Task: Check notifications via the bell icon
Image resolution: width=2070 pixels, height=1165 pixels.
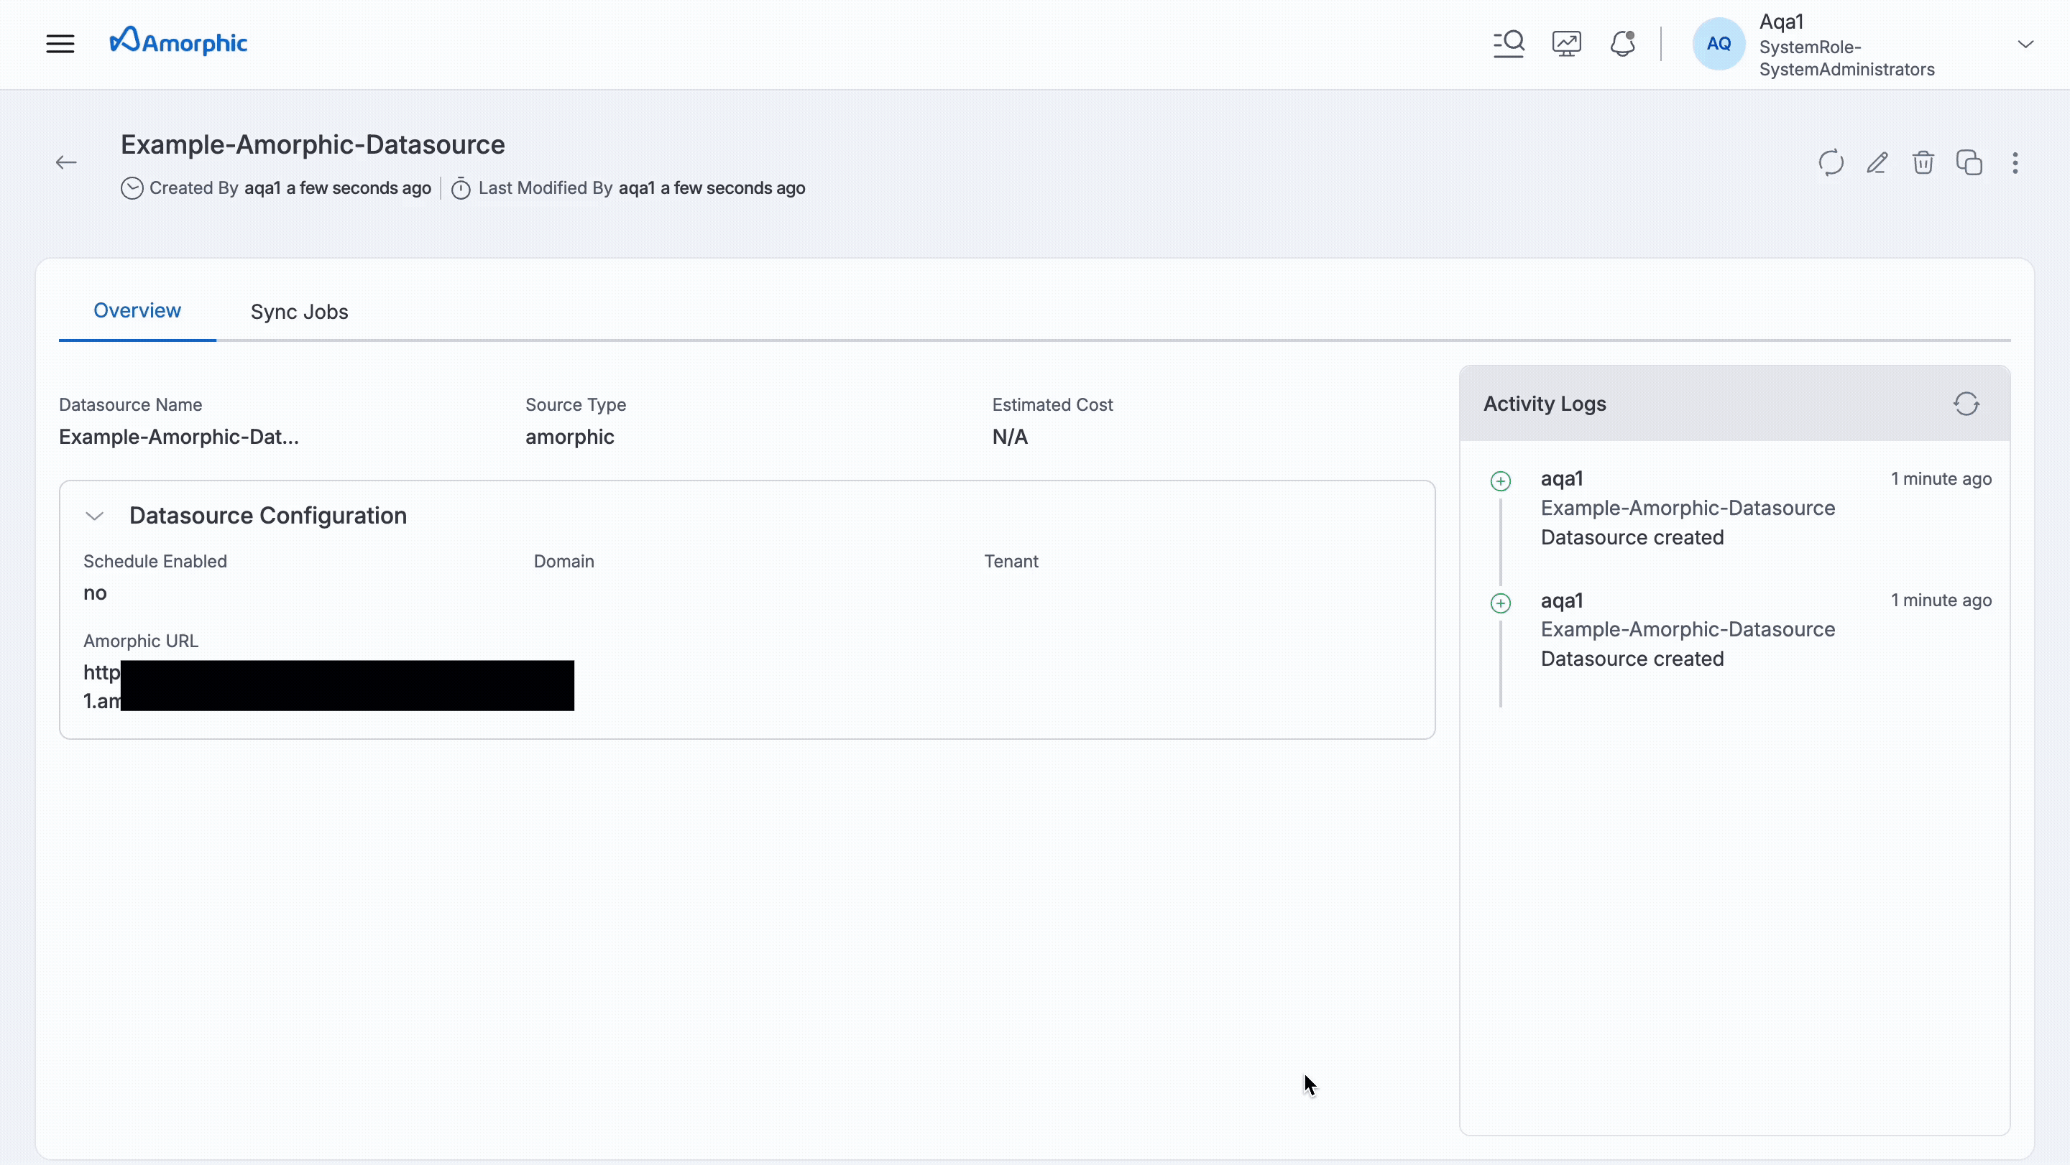Action: (x=1622, y=43)
